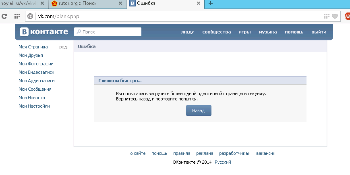Open сообщества in the header menu
This screenshot has height=175, width=350.
coord(217,32)
